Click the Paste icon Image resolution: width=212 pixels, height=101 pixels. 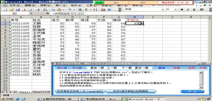click(59, 10)
